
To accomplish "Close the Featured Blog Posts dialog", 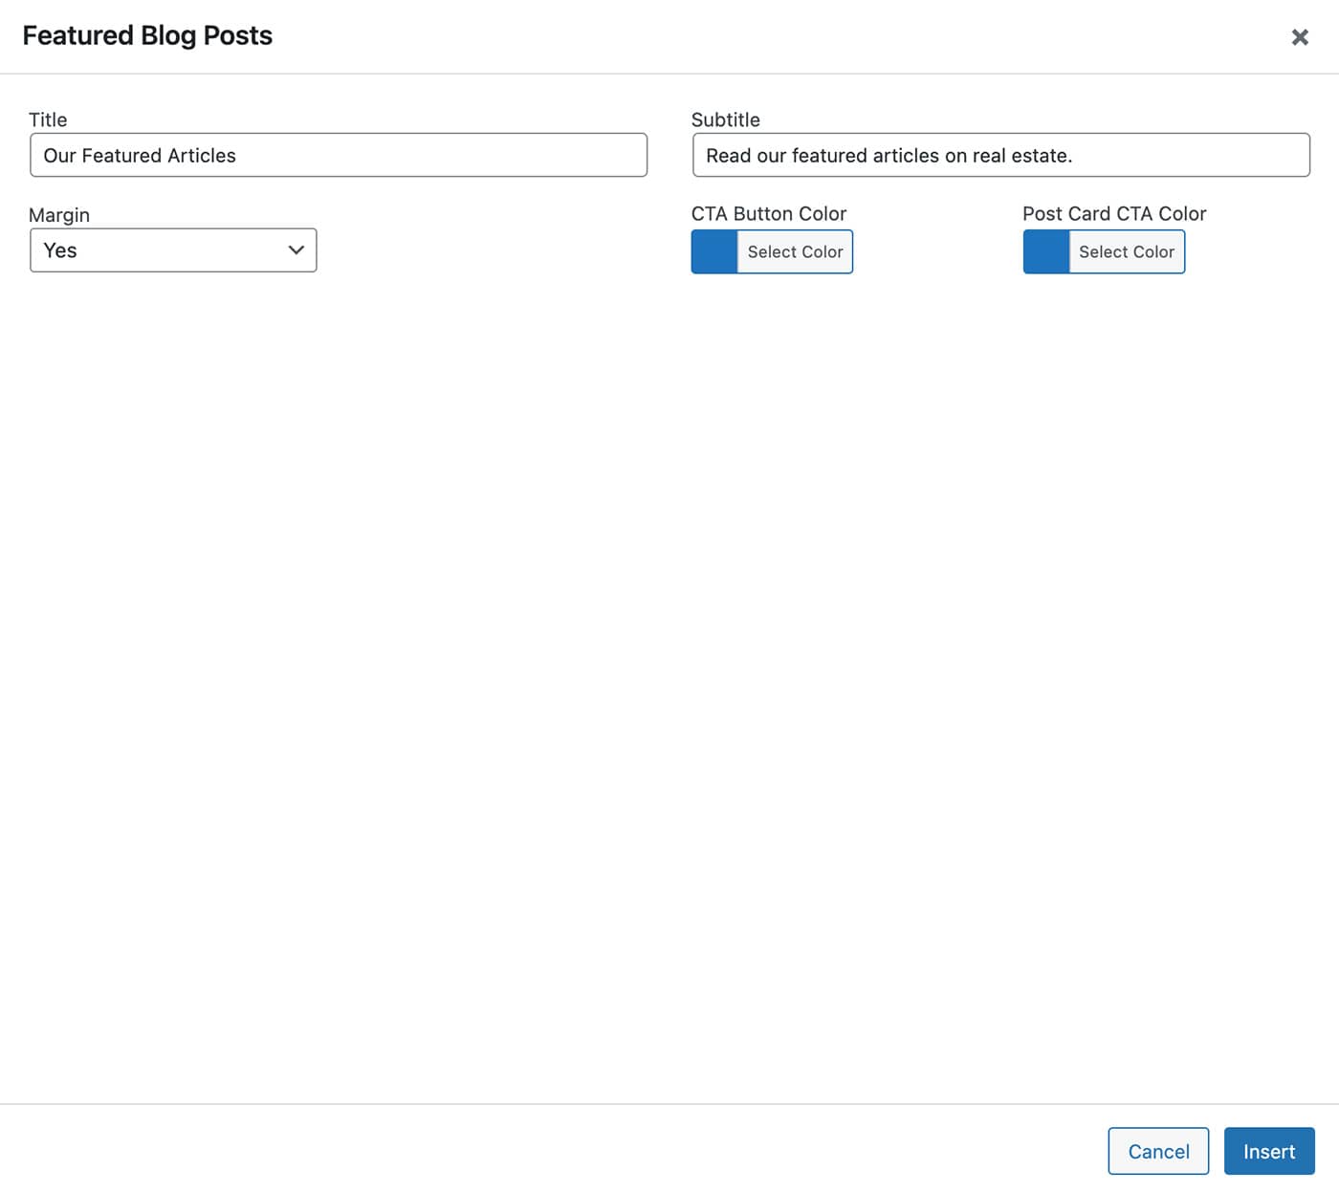I will [1299, 37].
